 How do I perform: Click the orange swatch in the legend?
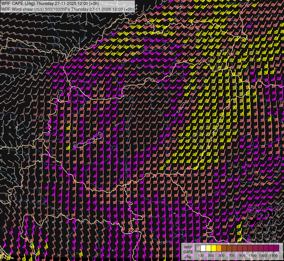pyautogui.click(x=219, y=248)
